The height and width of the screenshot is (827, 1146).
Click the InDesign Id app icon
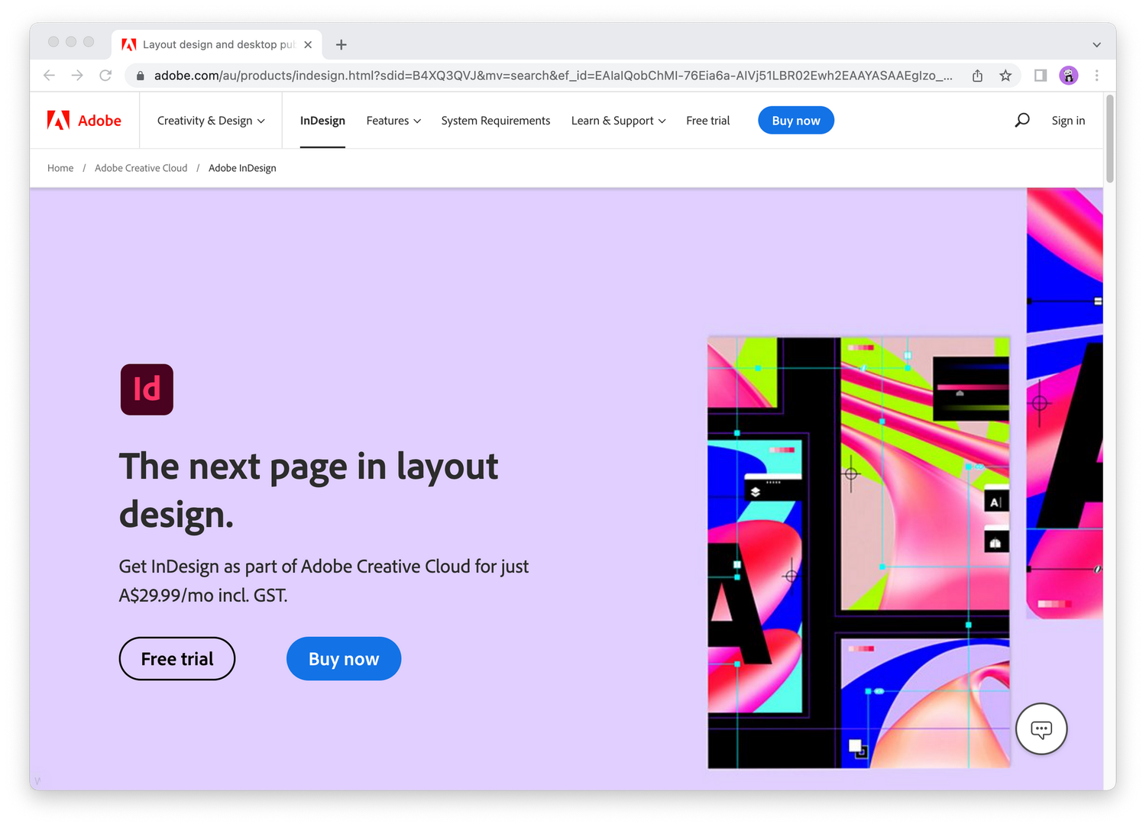pos(147,389)
